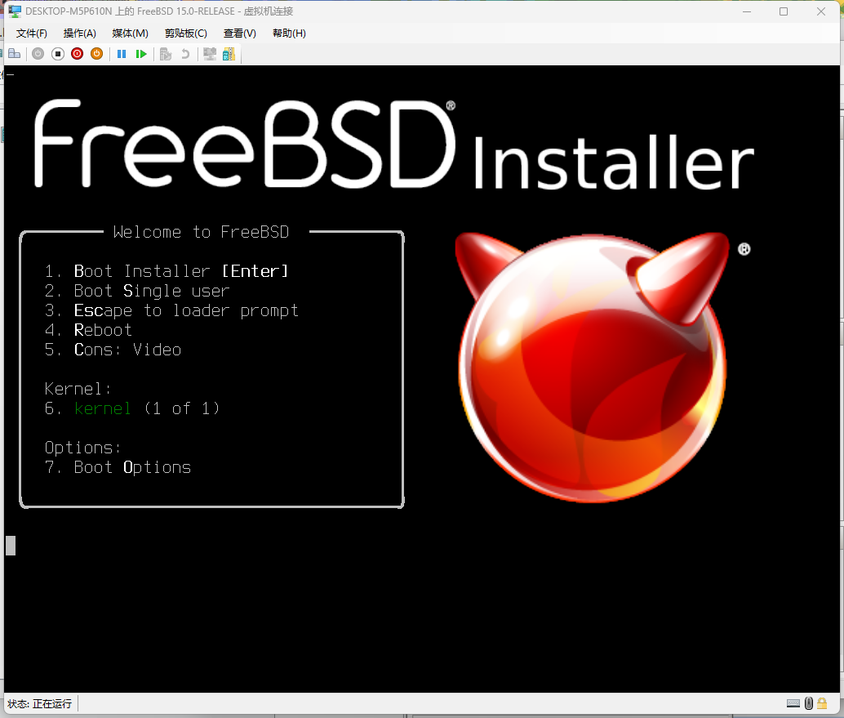This screenshot has height=718, width=844.
Task: Click the '5. Cons: Video' entry
Action: 113,350
